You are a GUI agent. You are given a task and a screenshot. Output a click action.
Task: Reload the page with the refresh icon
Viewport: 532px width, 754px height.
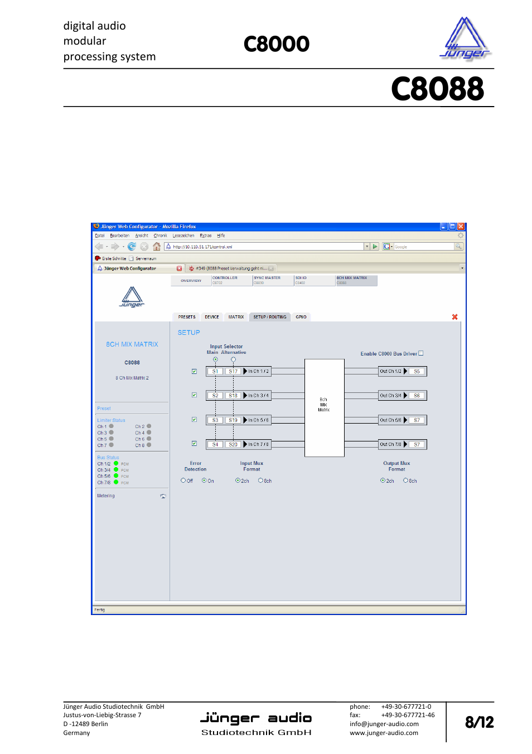pos(132,246)
